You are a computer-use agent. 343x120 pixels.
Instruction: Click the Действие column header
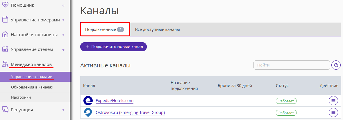coord(329,86)
